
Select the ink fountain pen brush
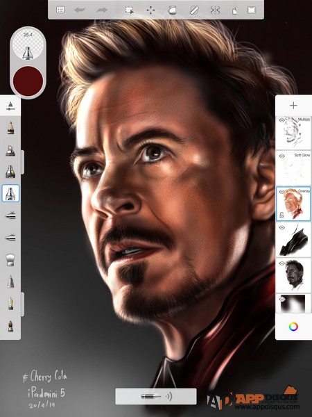[x=10, y=304]
